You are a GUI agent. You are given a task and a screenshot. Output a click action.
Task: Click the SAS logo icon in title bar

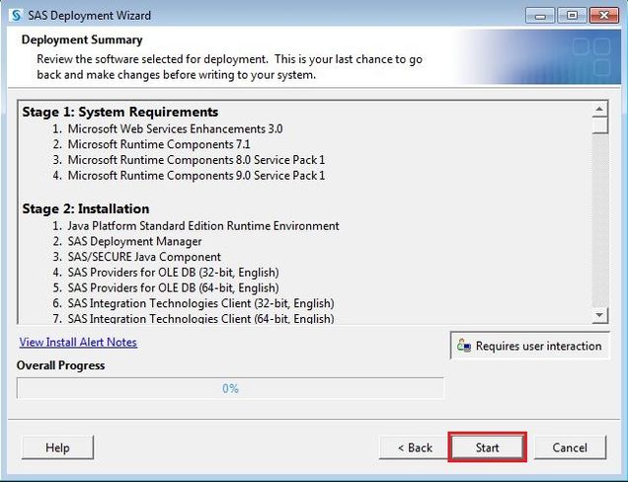[16, 16]
